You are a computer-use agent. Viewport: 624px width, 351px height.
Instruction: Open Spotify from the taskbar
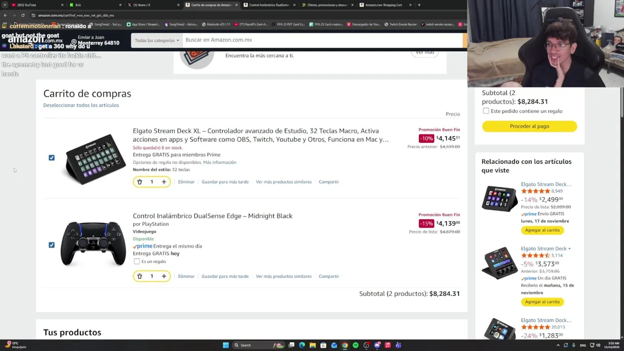coord(355,345)
